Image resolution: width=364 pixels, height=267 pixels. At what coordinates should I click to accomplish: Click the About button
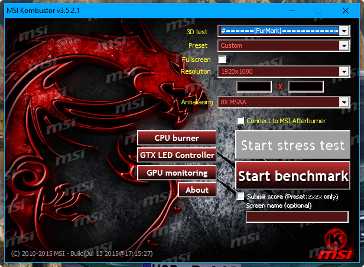197,190
